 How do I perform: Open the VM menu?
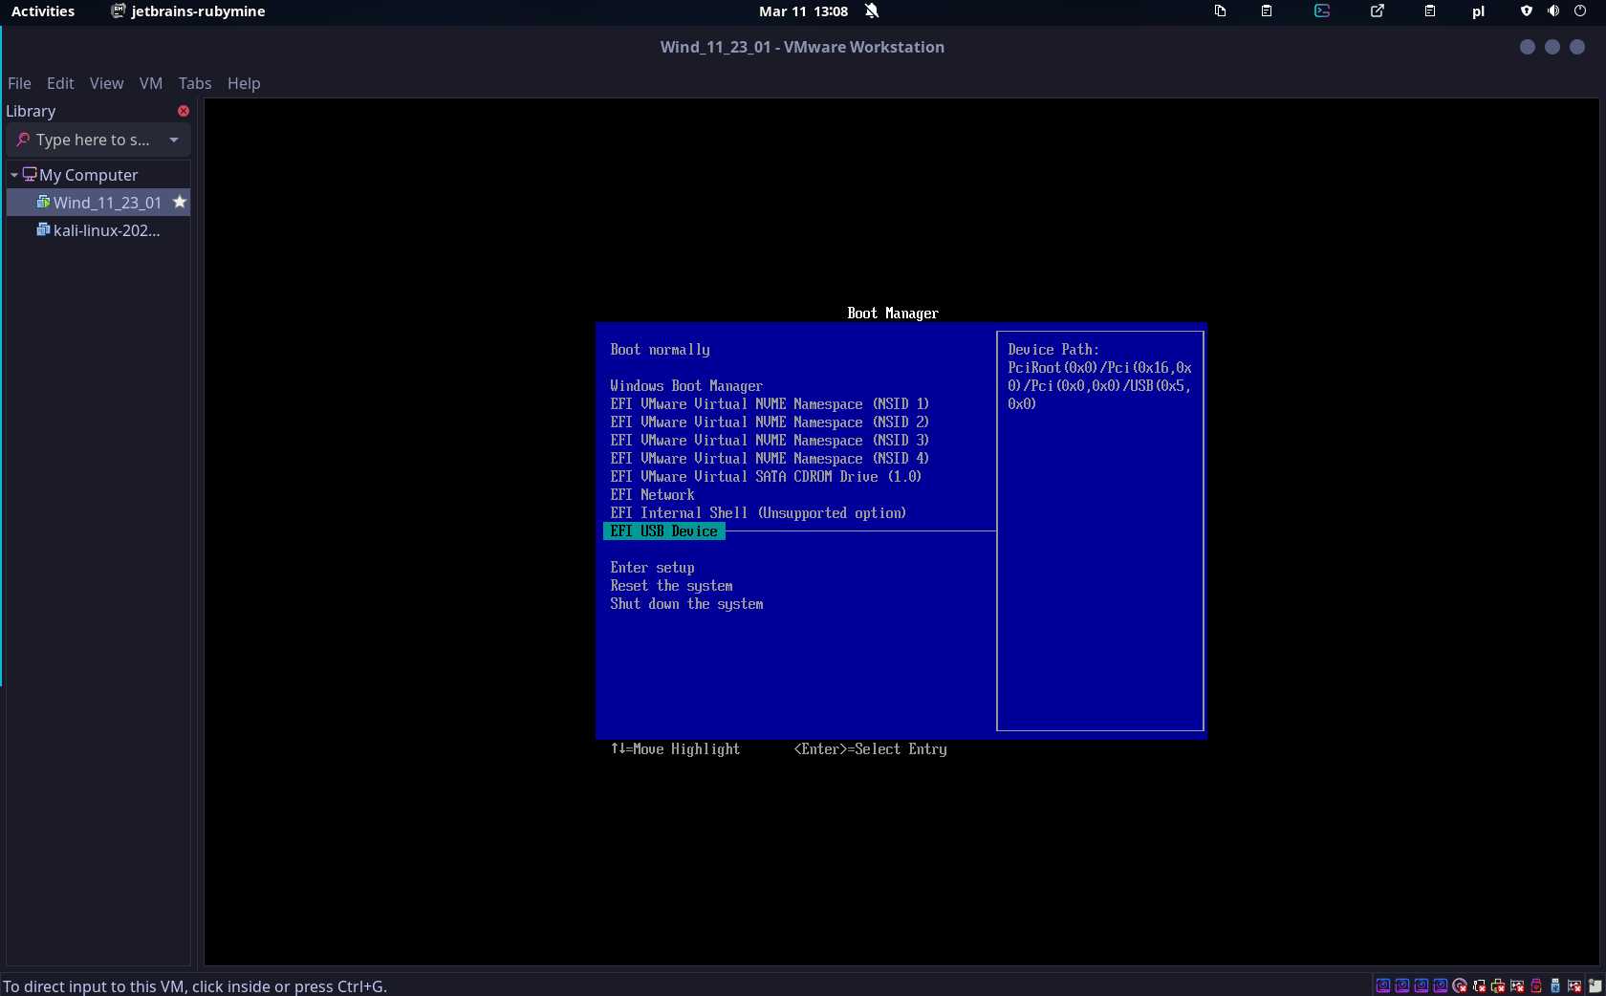click(x=150, y=83)
